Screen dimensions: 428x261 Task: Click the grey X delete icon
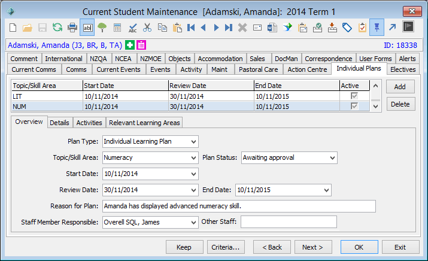pos(242,28)
